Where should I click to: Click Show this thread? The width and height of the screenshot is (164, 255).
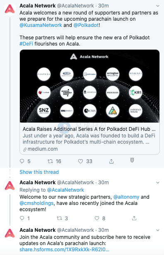click(x=39, y=172)
